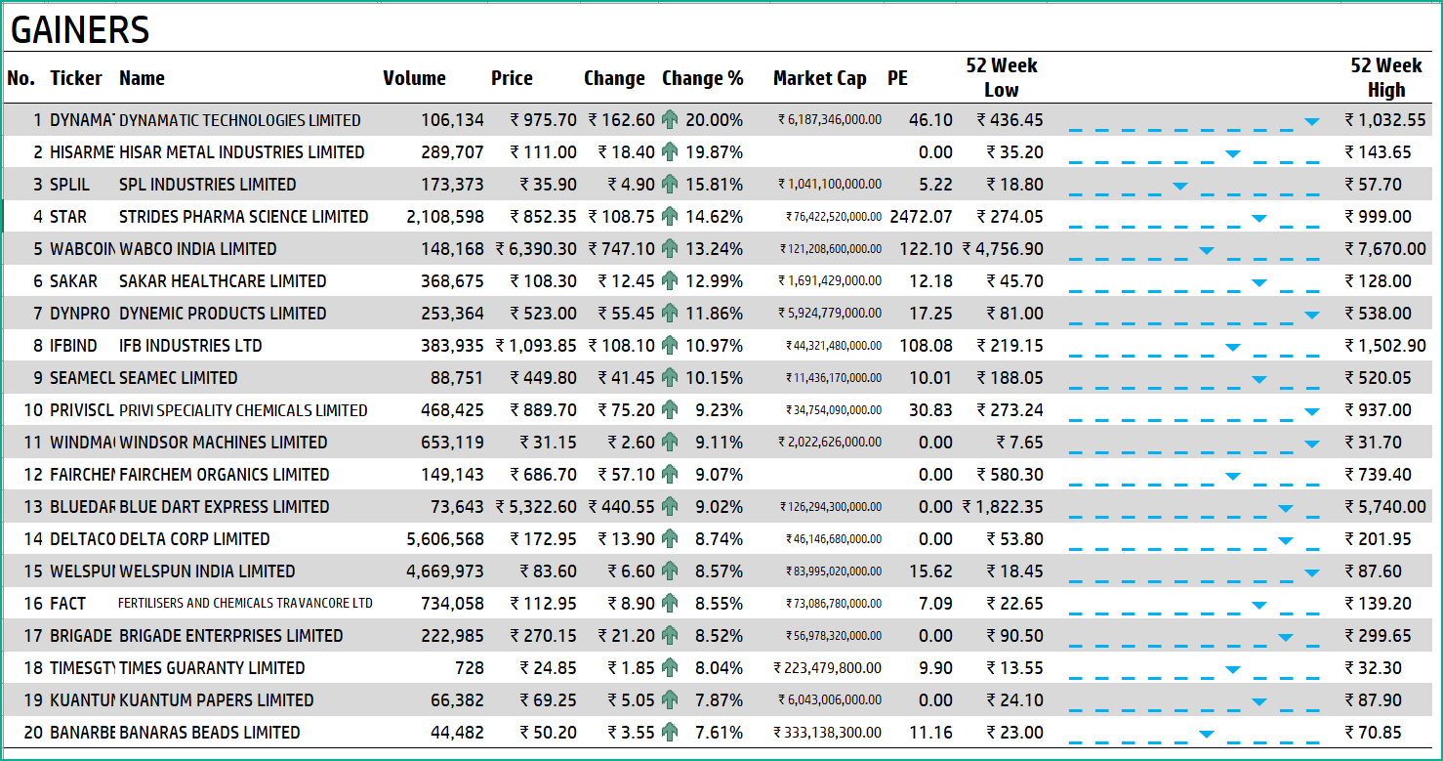The height and width of the screenshot is (761, 1443).
Task: Click the 52 week low ₹ 7.65
Action: coord(1020,442)
